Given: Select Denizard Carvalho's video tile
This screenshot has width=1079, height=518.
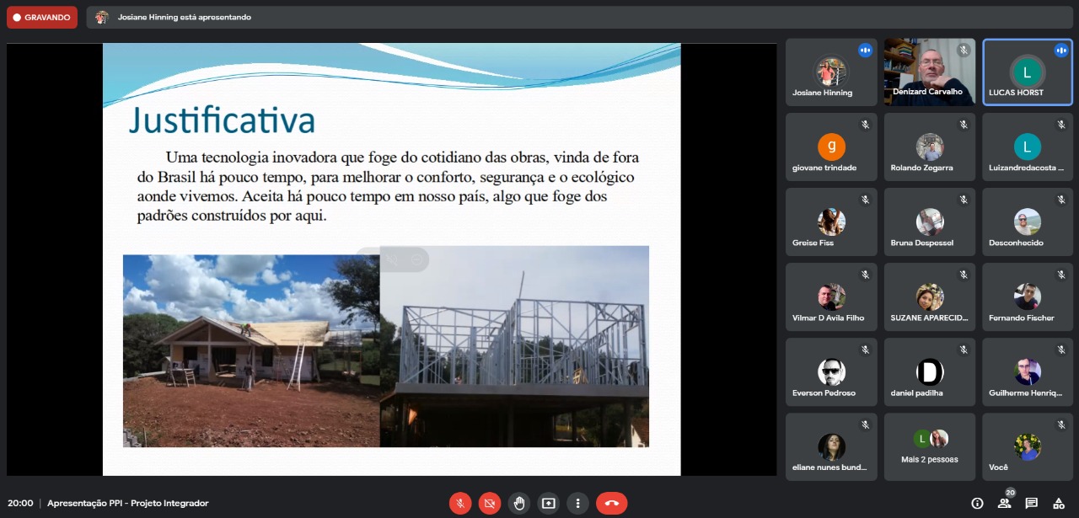Looking at the screenshot, I should pos(930,72).
